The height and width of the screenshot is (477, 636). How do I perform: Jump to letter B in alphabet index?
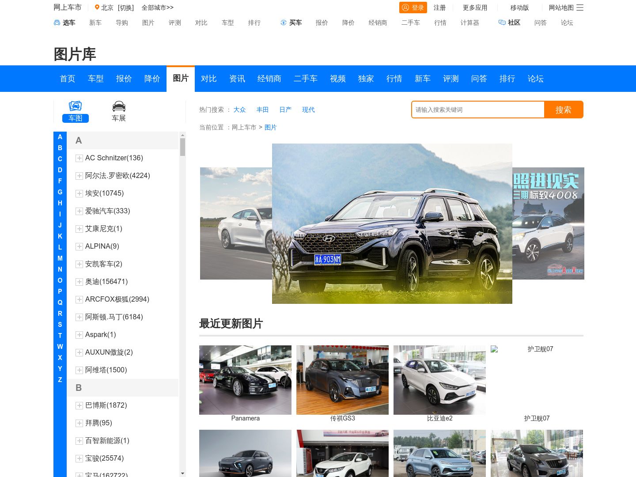[x=60, y=148]
